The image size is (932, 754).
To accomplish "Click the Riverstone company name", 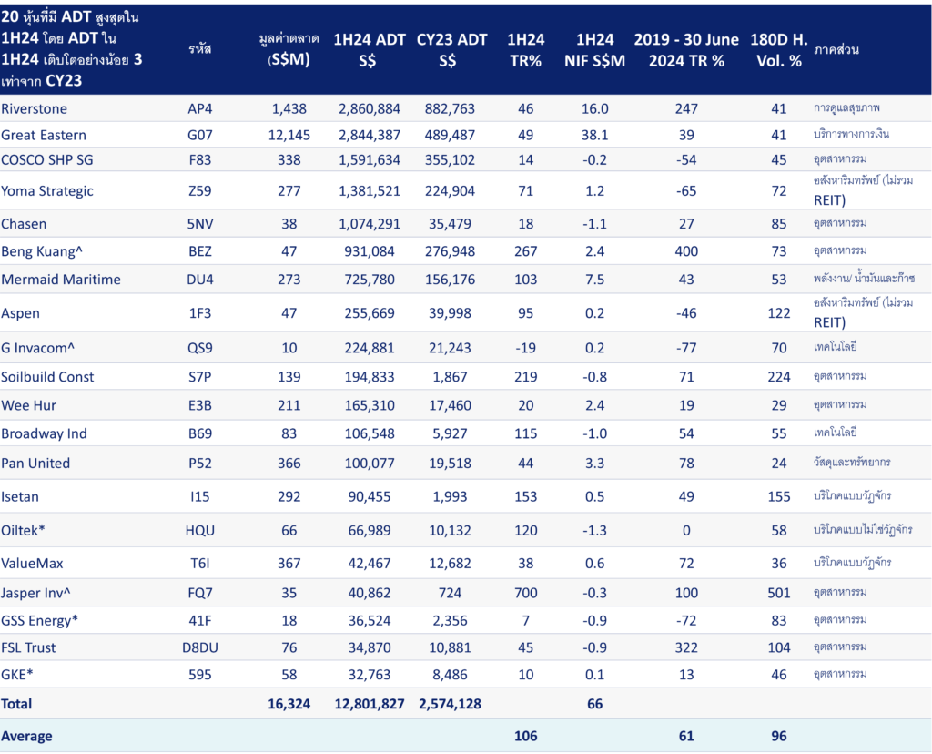I will point(34,108).
